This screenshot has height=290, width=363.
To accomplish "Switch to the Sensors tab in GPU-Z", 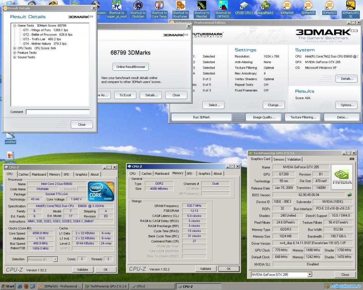I will tap(279, 159).
